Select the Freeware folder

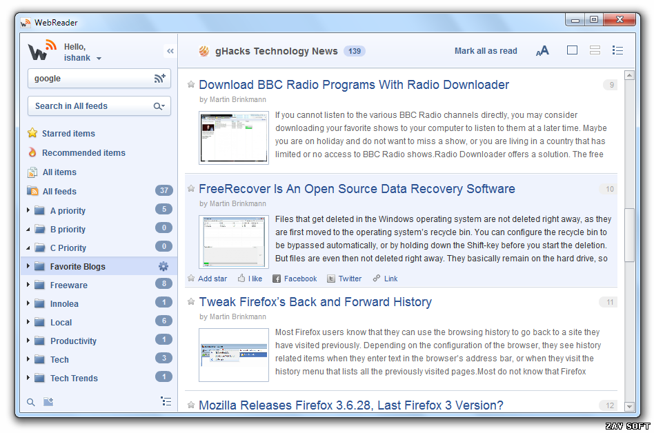pyautogui.click(x=69, y=285)
